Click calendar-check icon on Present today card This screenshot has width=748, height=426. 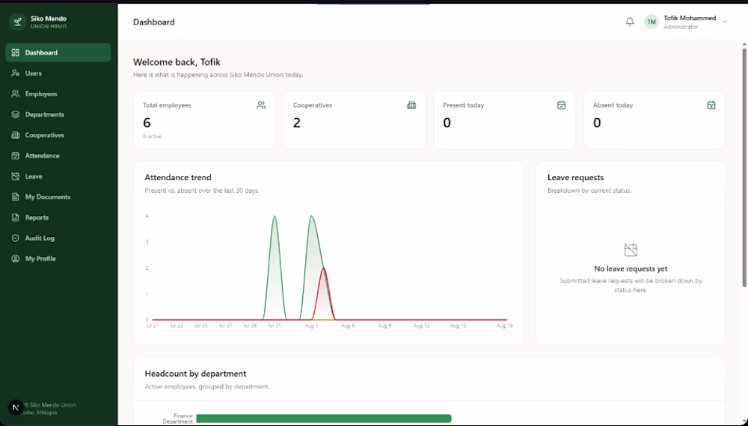click(x=562, y=105)
